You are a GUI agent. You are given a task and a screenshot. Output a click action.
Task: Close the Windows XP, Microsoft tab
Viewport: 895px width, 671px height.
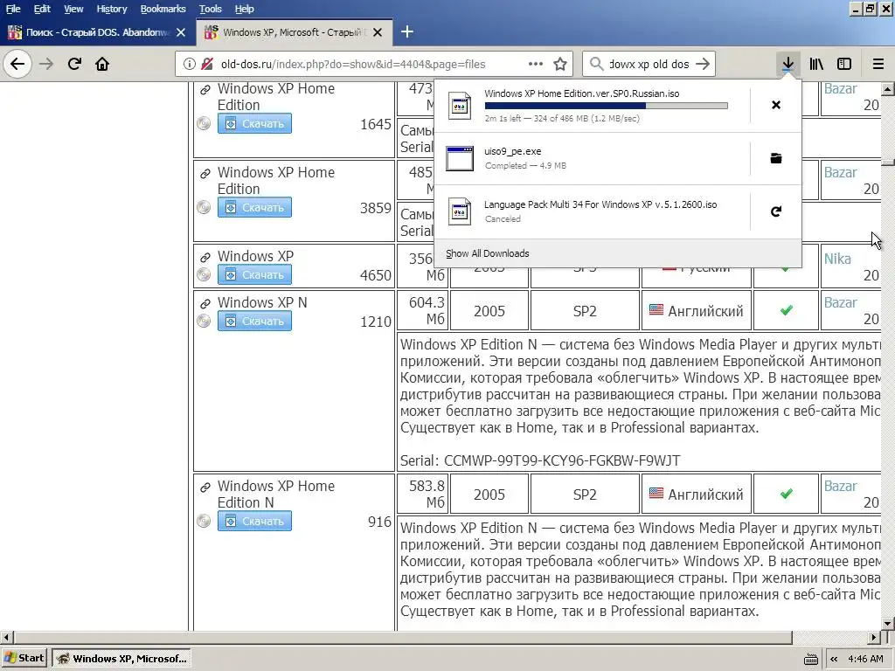[x=378, y=32]
